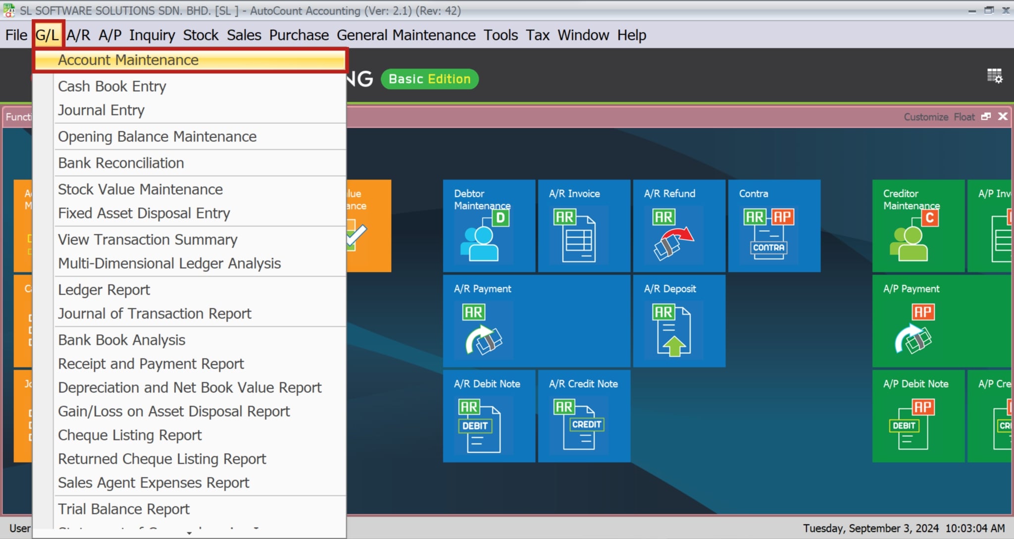Click the Float link in panel header
This screenshot has width=1014, height=539.
[x=963, y=117]
